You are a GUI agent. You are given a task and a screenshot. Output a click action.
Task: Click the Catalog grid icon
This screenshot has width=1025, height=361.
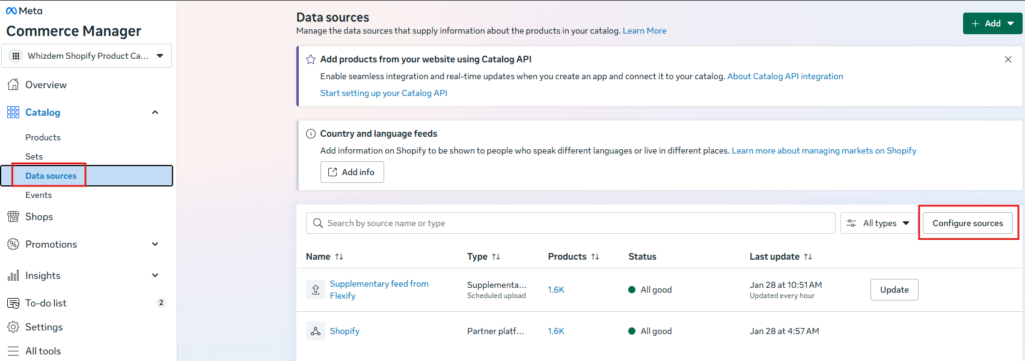13,112
